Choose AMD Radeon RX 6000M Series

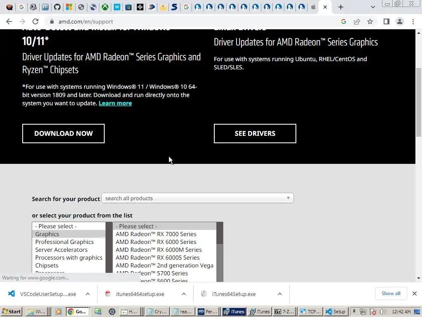164,250
